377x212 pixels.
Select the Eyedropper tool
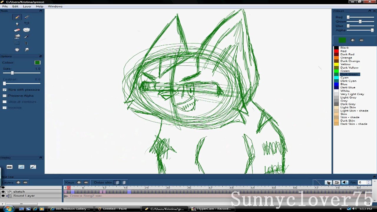click(x=27, y=37)
